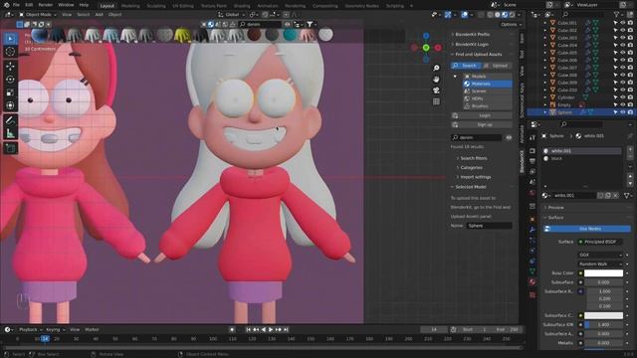Click the Subsurface IOR slider
Image resolution: width=637 pixels, height=358 pixels.
603,325
